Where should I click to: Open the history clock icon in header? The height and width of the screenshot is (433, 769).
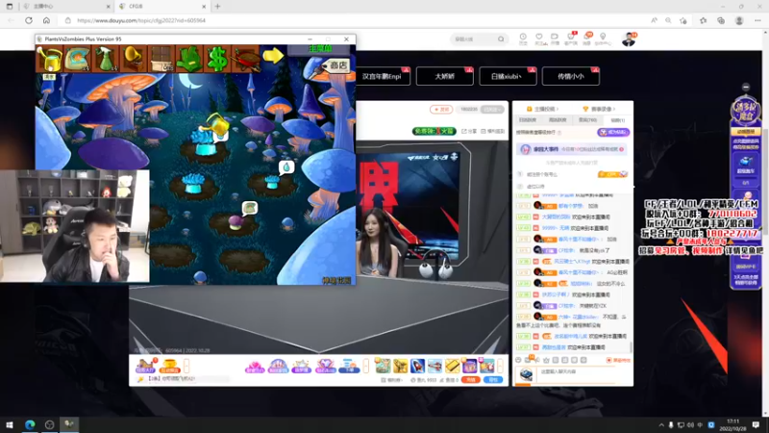coord(523,38)
